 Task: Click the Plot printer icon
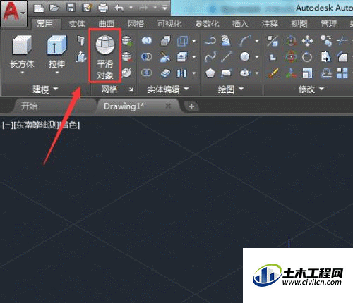(x=103, y=8)
